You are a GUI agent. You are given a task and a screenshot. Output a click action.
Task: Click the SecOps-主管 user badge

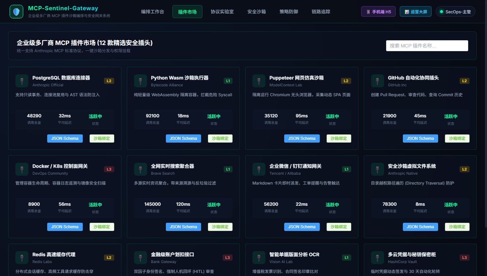[456, 12]
